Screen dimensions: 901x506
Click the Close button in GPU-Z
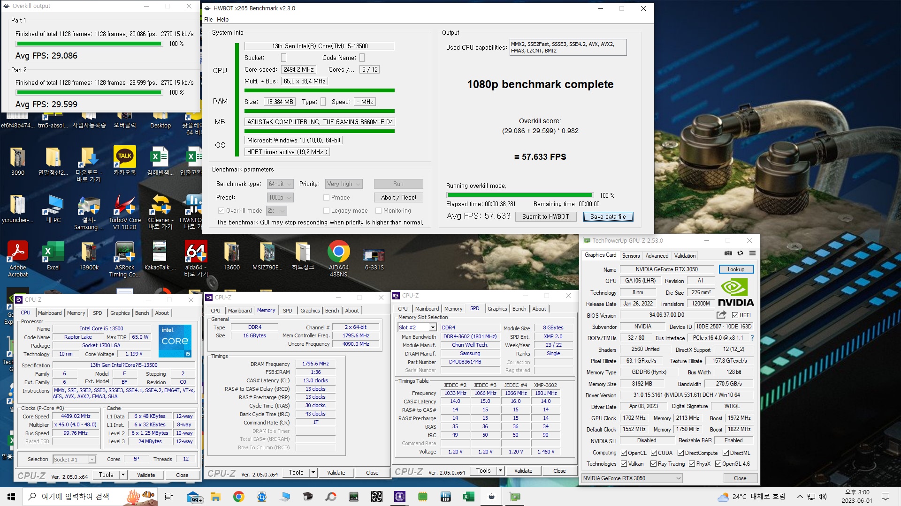740,478
